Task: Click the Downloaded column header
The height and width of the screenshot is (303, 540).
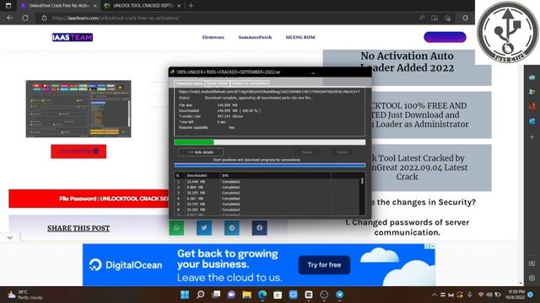Action: tap(202, 175)
